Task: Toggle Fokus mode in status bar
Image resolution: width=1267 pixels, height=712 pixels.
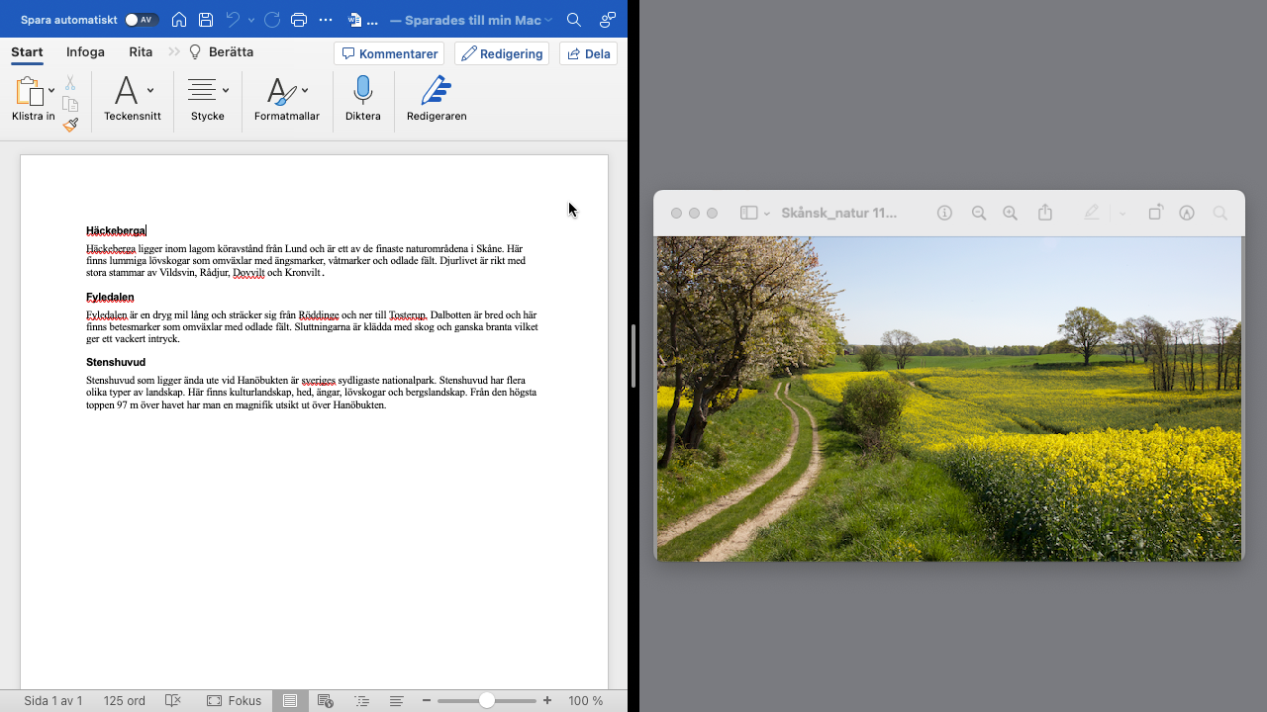Action: [235, 700]
